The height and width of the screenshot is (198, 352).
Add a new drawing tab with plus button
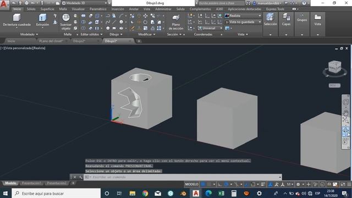(139, 41)
